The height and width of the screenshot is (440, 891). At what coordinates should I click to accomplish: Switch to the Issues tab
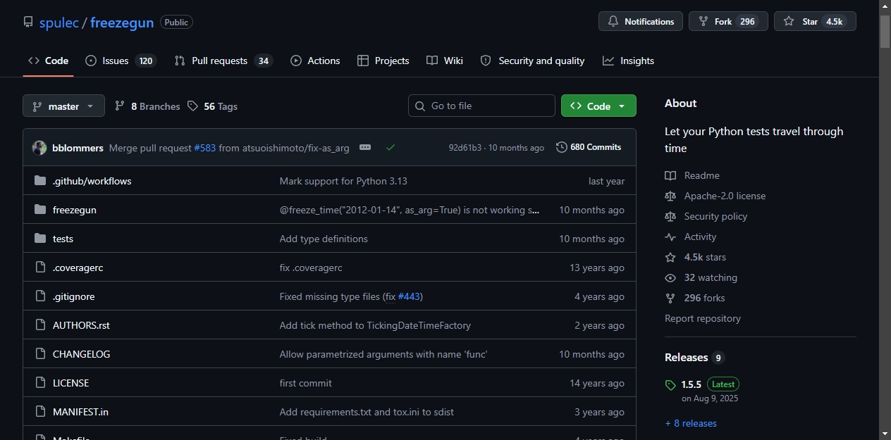click(x=120, y=61)
